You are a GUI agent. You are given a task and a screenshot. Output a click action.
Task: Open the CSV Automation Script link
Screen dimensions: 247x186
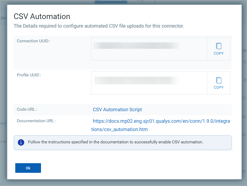(117, 110)
